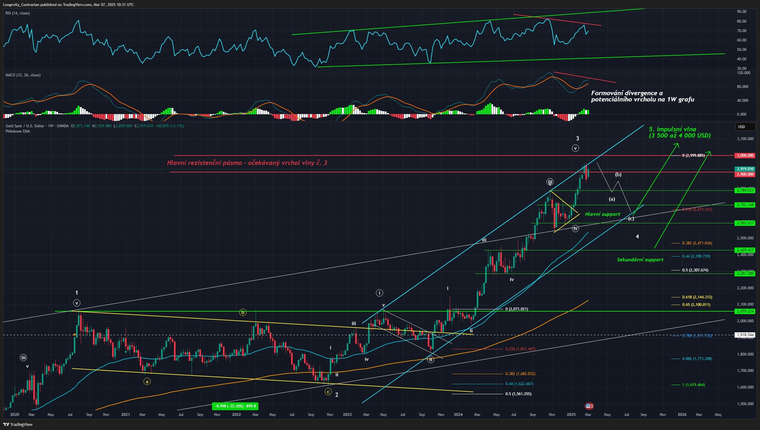Select the 'Hlavní support' green label
760x430 pixels.
click(x=602, y=214)
